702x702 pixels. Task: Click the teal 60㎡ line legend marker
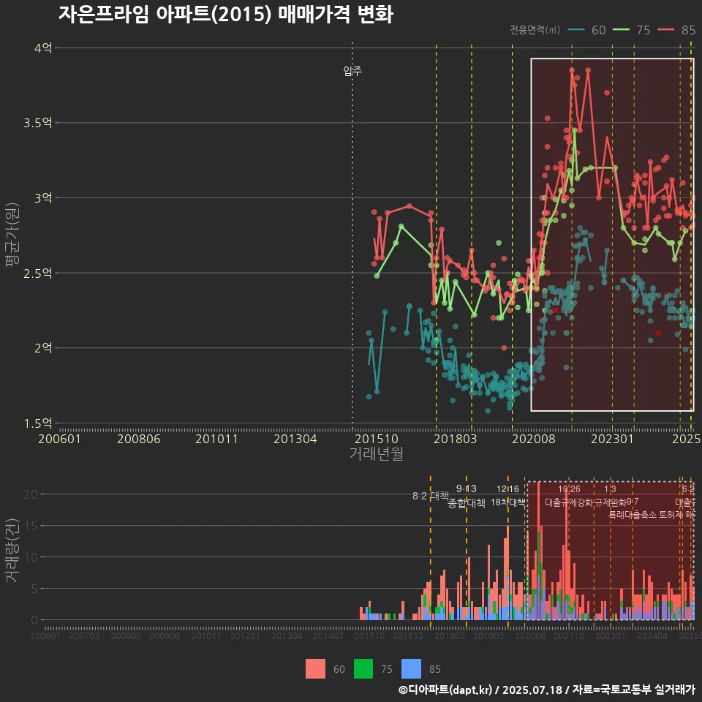tap(576, 30)
